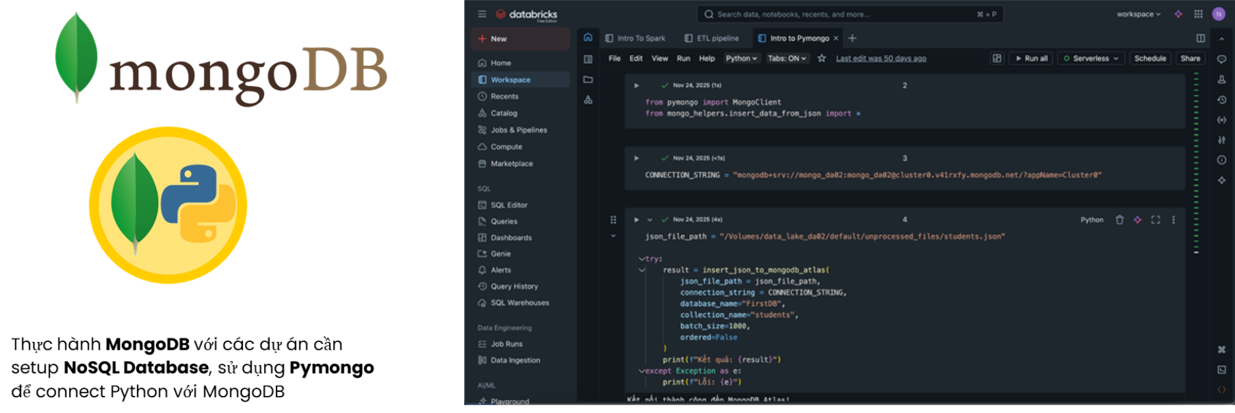Open version history in the right sidebar
Screen dimensions: 1235x413
1222,100
